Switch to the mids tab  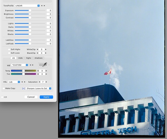[x=20, y=58]
